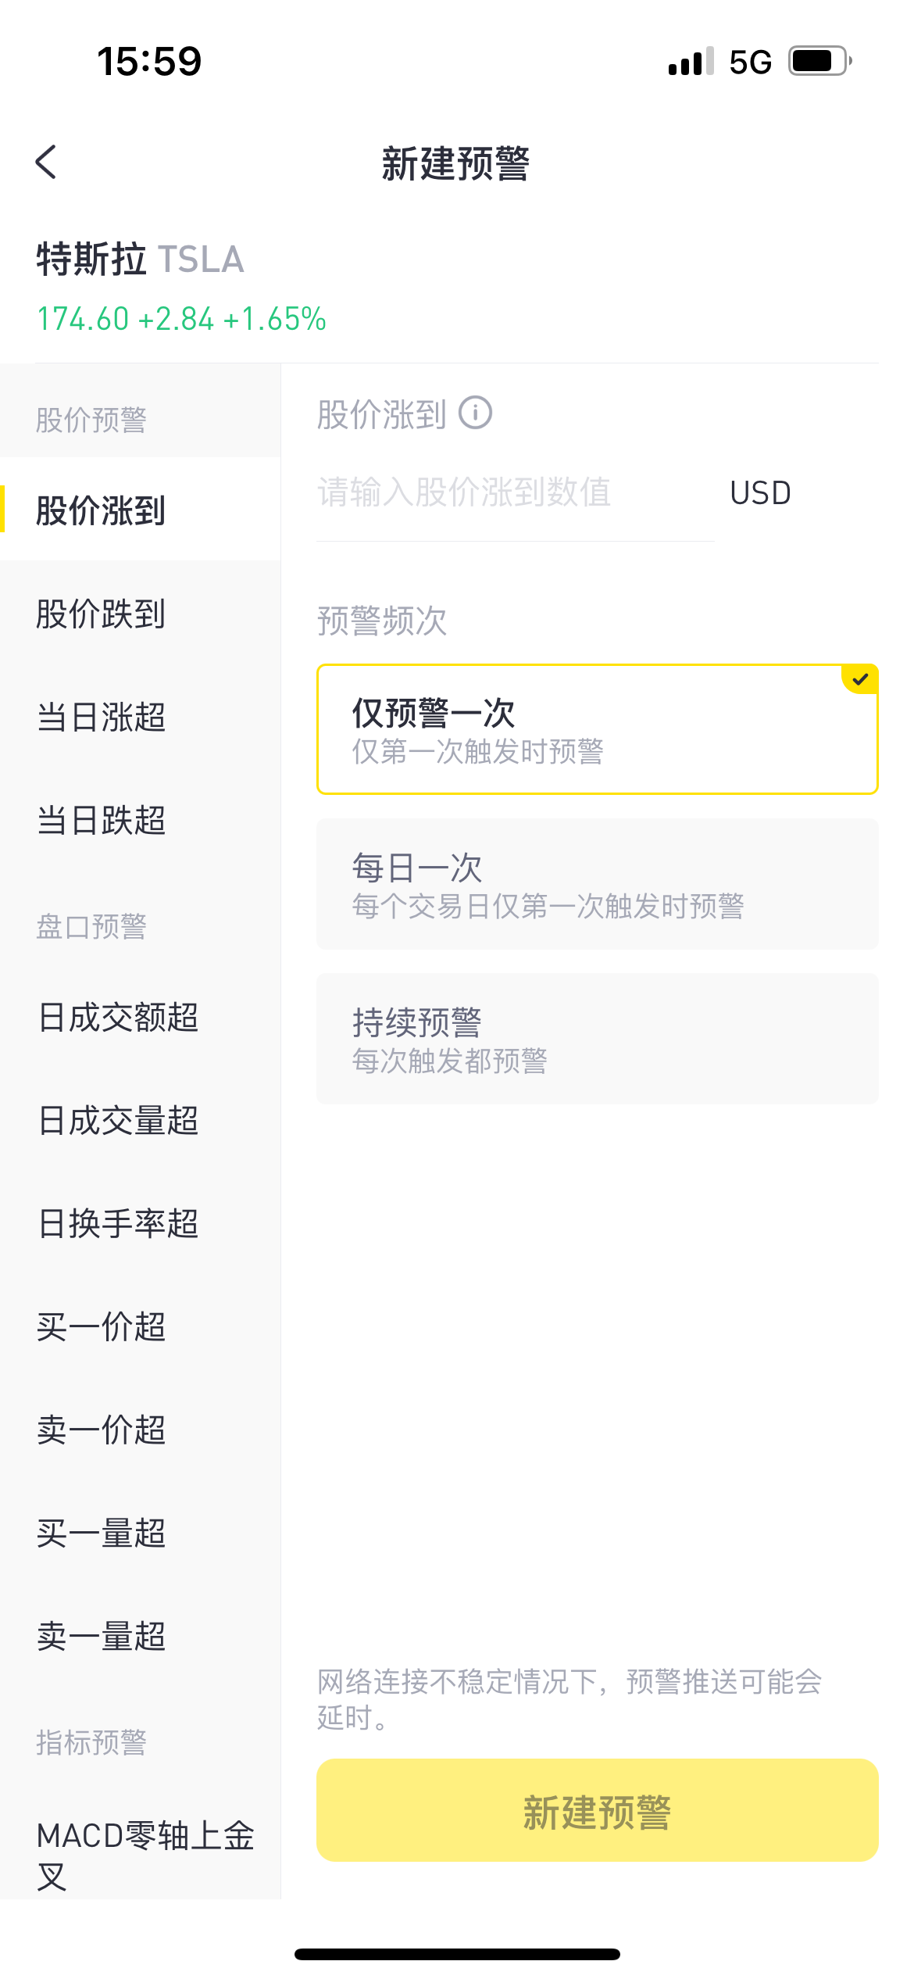Viewport: 914px width, 1979px height.
Task: Tap the cellular signal bars icon
Action: click(691, 61)
